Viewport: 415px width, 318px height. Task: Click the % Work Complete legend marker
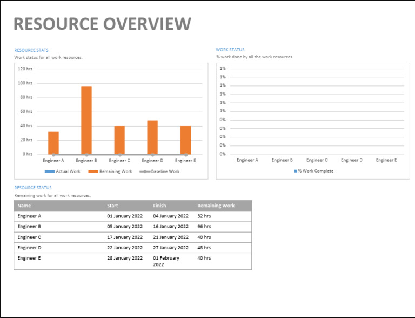tap(296, 171)
